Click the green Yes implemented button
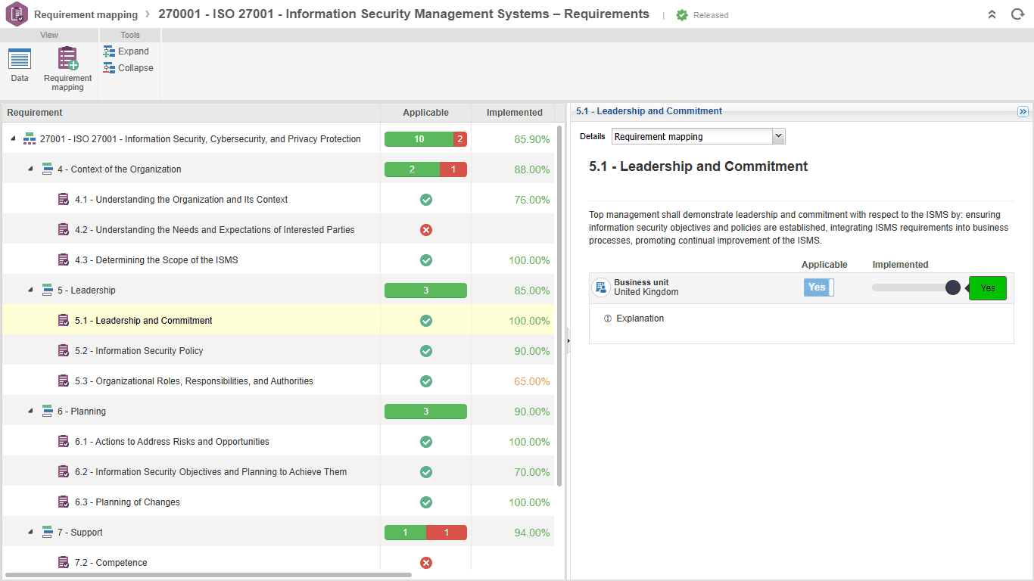Screen dimensions: 1034x581 click(988, 288)
